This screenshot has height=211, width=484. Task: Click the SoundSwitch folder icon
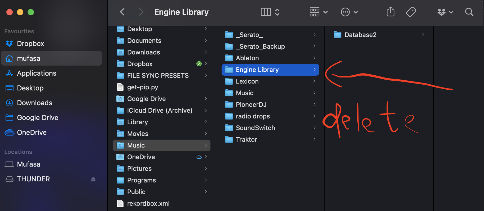(229, 128)
